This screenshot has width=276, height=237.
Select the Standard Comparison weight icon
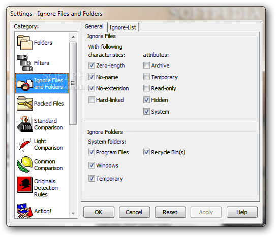24,124
